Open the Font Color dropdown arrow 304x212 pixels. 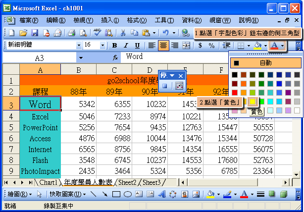pos(282,46)
